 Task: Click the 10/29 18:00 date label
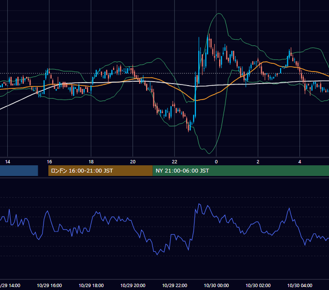click(x=91, y=285)
